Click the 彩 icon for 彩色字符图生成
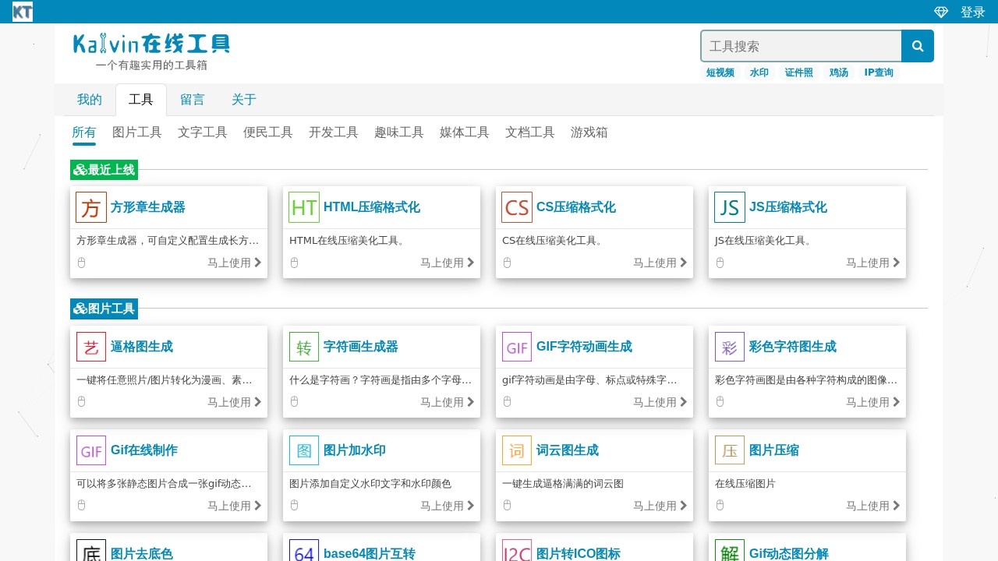The height and width of the screenshot is (561, 998). pyautogui.click(x=729, y=347)
